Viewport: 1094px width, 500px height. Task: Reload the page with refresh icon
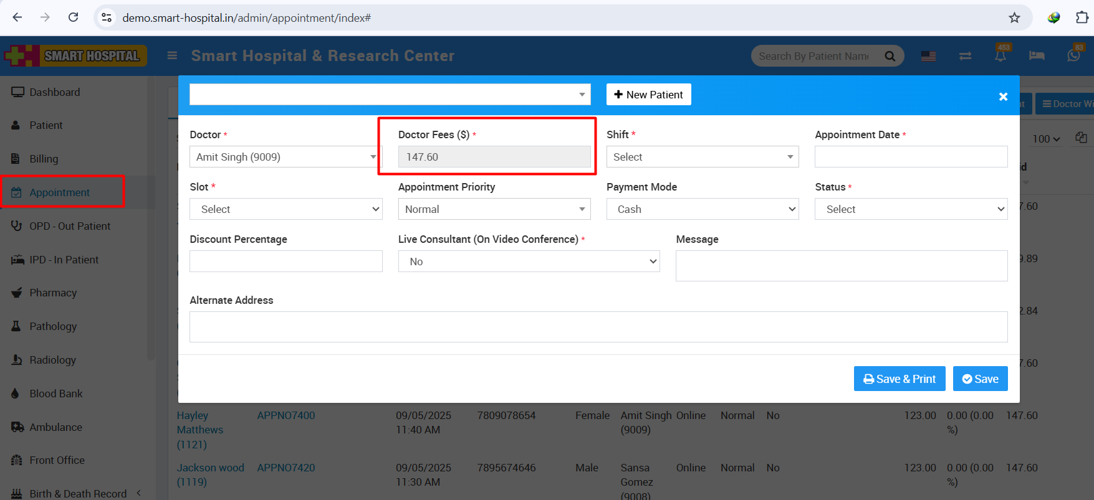[x=73, y=17]
